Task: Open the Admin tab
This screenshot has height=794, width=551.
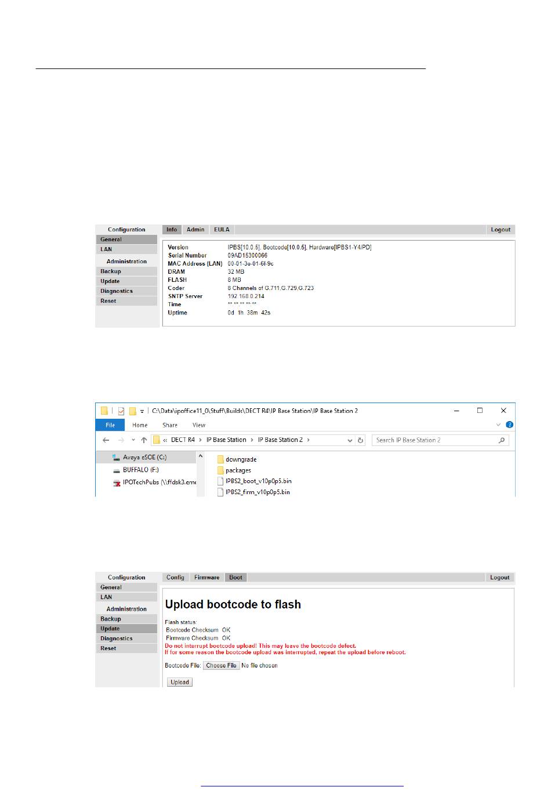Action: (195, 230)
